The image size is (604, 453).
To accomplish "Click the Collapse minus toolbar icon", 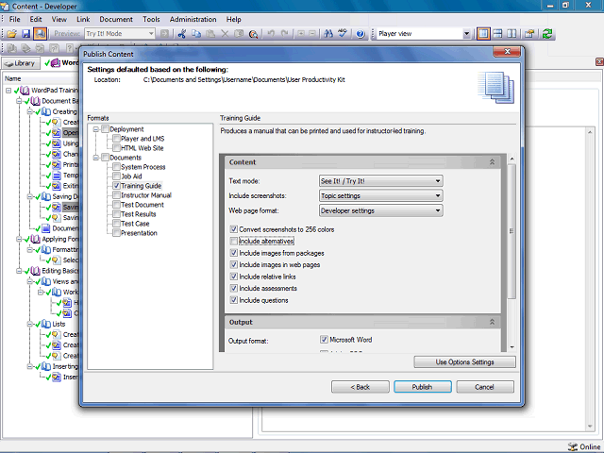I will point(312,34).
